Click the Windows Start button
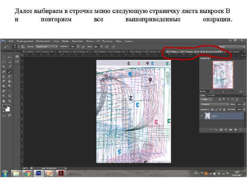Viewport: 247px width, 185px height. tap(5, 173)
